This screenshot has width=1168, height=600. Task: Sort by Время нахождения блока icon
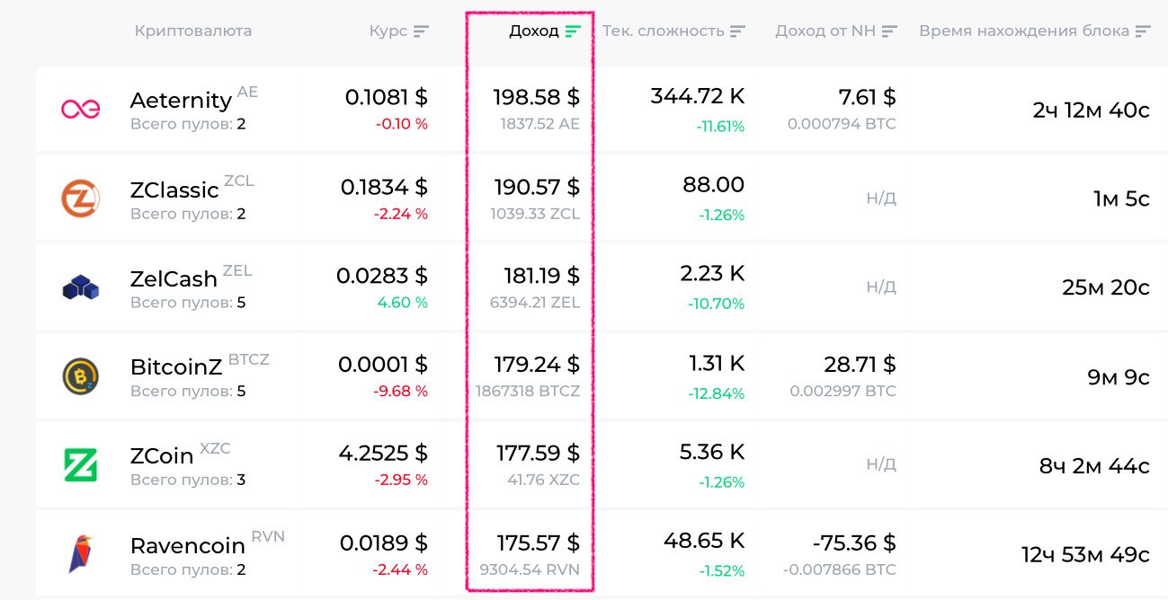[x=1143, y=31]
